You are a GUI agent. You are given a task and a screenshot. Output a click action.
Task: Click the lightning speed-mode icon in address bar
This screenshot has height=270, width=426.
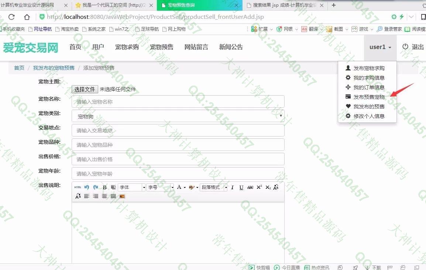402,17
